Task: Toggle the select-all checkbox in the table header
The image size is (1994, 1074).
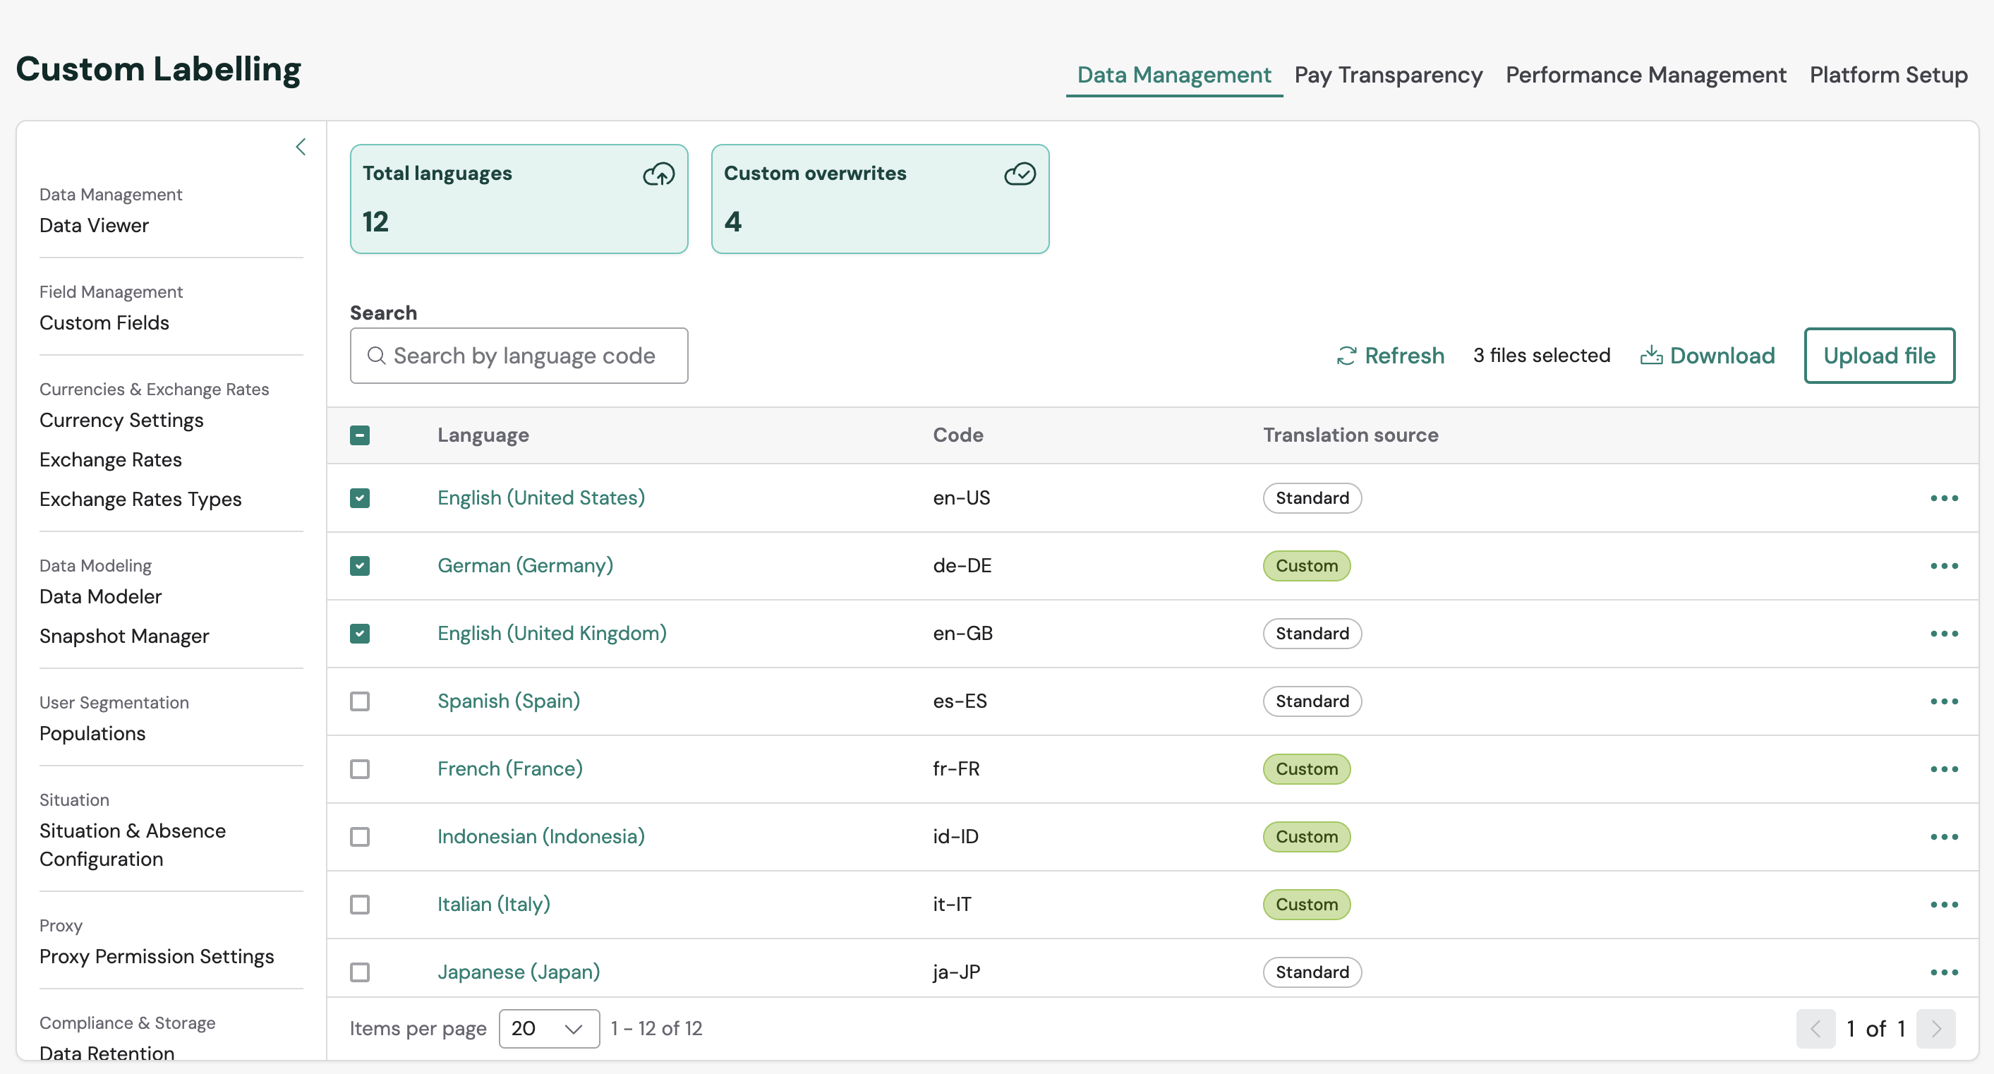Action: tap(360, 435)
